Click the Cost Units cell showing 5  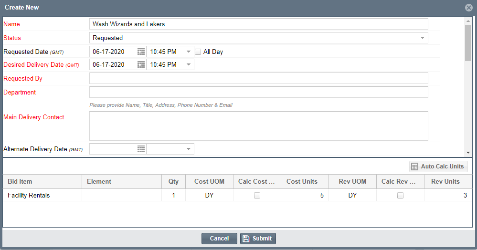(305, 195)
